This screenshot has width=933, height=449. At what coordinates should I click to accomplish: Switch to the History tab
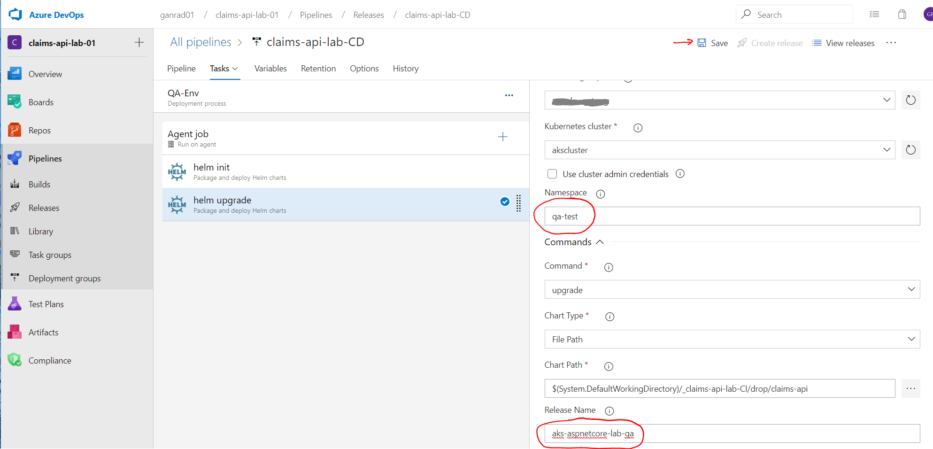(406, 69)
